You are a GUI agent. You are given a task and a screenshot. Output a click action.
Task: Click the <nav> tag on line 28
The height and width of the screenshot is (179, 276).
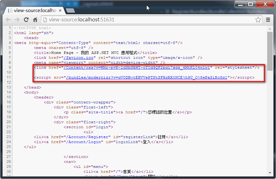point(70,162)
